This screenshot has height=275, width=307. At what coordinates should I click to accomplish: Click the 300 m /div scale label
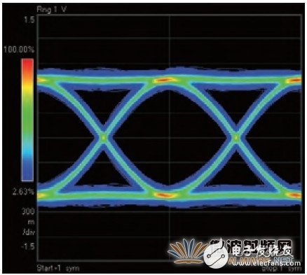pyautogui.click(x=28, y=222)
